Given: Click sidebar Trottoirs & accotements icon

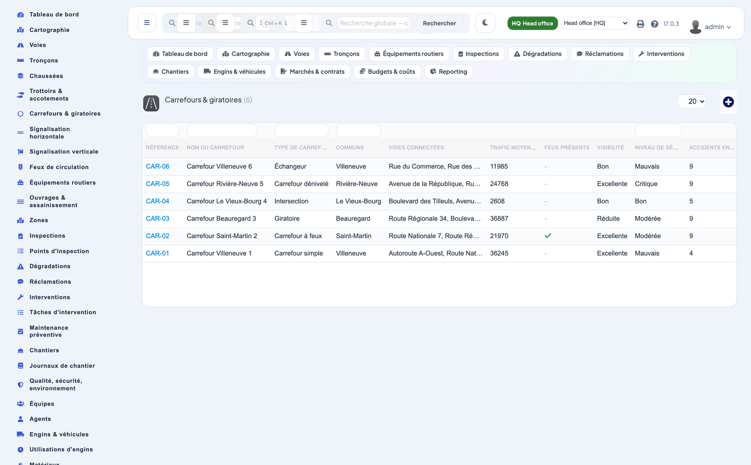Looking at the screenshot, I should click(x=20, y=95).
